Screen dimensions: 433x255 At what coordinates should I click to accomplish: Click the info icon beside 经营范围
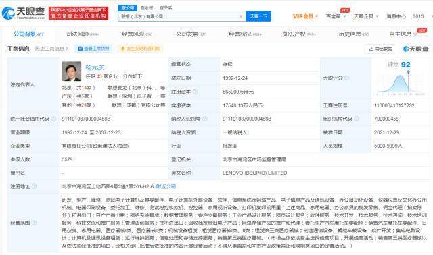[34, 223]
